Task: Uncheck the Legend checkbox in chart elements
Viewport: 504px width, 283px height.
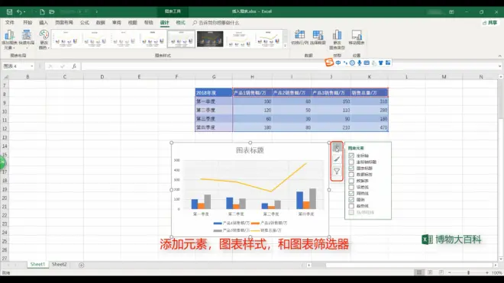Action: point(351,200)
